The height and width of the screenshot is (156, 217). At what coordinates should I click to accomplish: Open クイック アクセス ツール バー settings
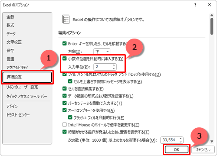27,96
